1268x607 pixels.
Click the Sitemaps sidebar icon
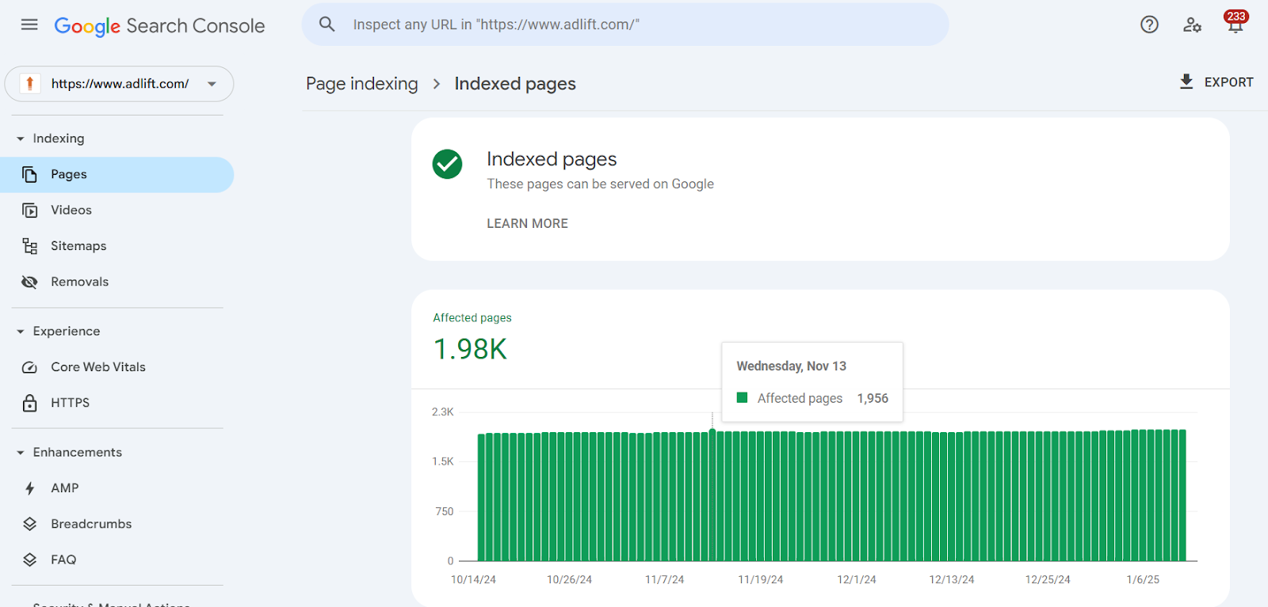point(30,246)
